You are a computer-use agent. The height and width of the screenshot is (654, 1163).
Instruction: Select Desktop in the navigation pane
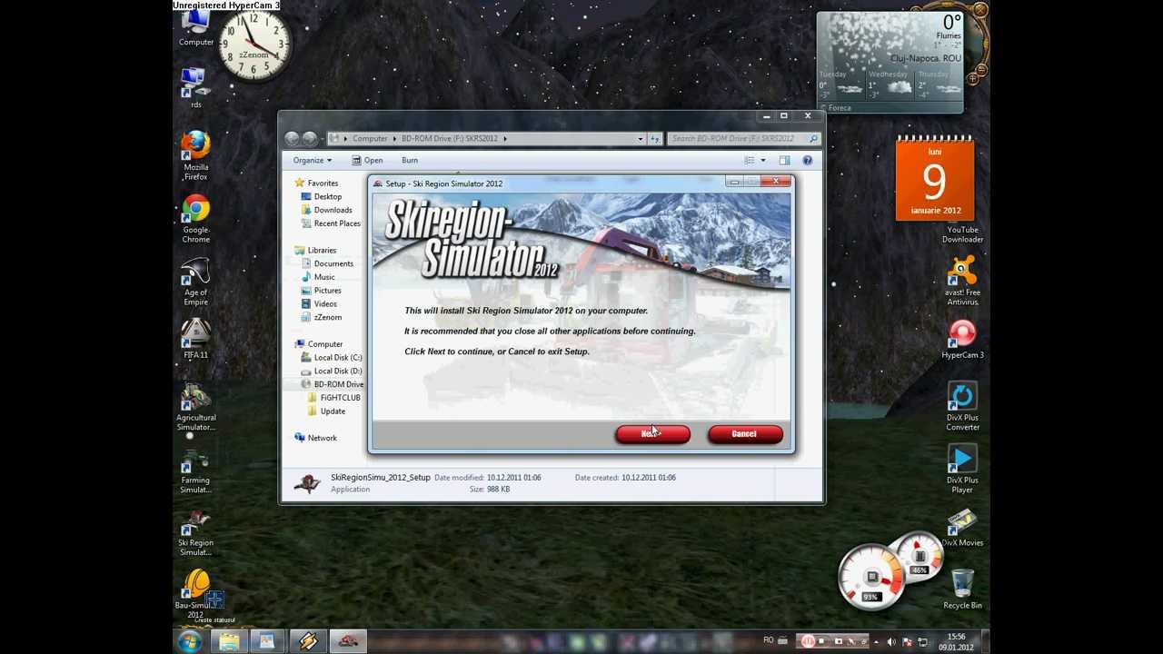(321, 197)
